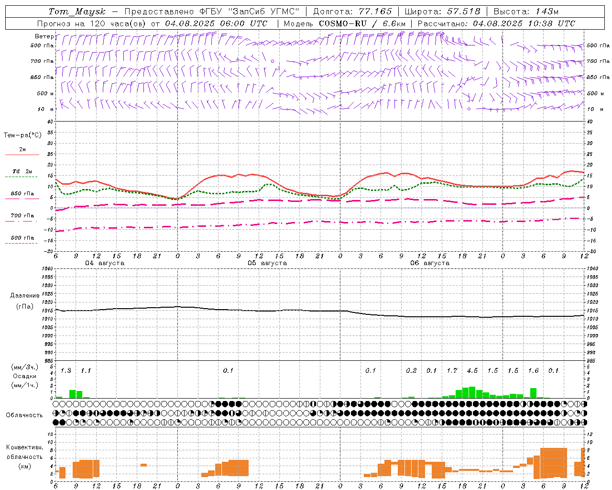
Task: Click the Рассчитано: 04.08.2025 10:38 UTC timestamp
Action: [496, 23]
